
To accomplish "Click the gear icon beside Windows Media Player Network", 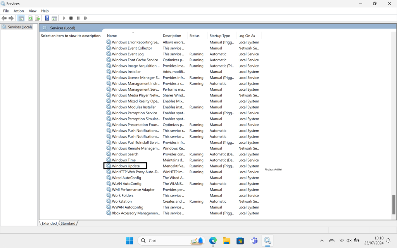I will (109, 95).
